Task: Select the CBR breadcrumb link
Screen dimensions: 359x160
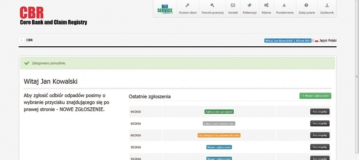Action: [x=29, y=40]
